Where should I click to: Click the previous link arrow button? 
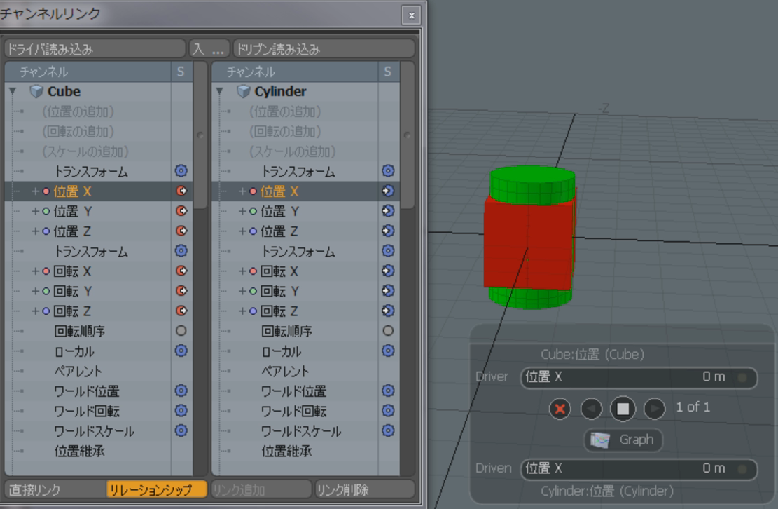coord(591,408)
